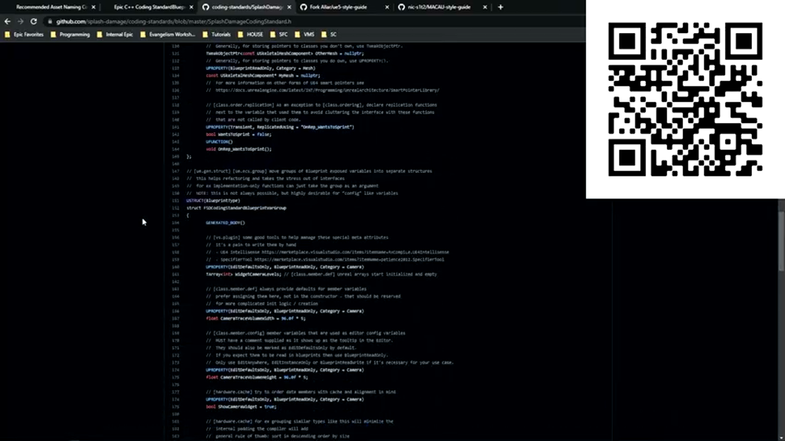Reload the GitHub page
This screenshot has width=785, height=441.
[x=34, y=21]
